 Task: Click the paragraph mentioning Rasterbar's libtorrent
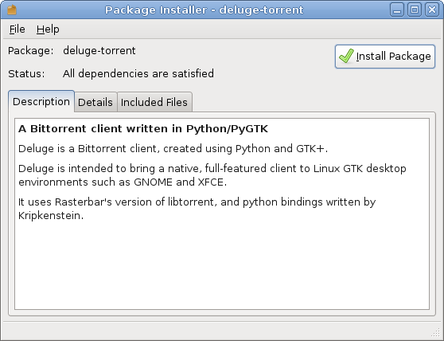[x=197, y=209]
